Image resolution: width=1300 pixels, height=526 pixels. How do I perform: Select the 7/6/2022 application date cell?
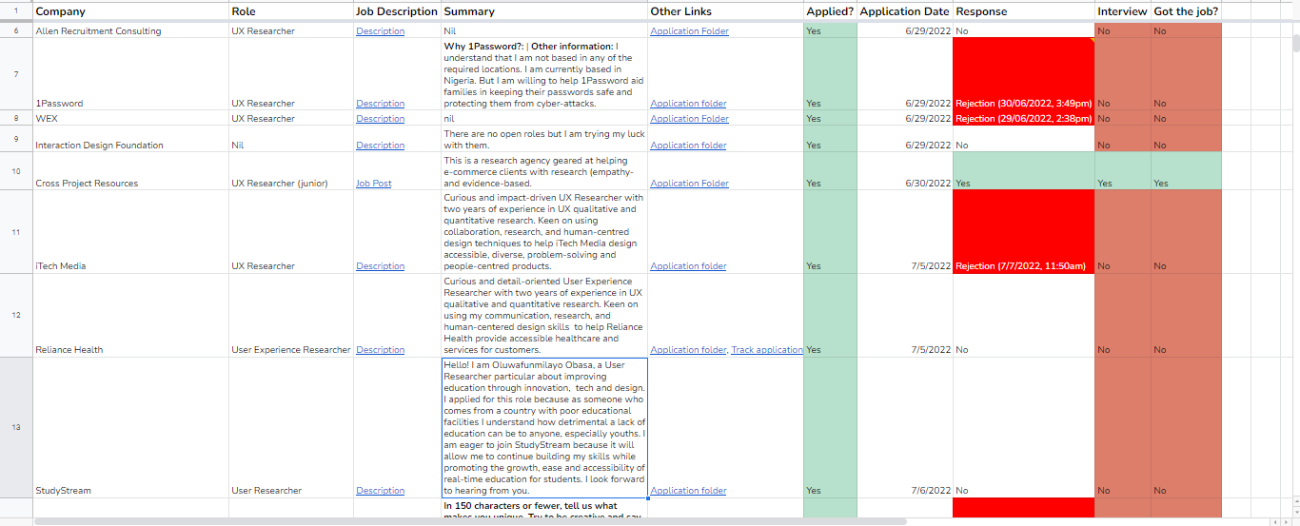[905, 428]
